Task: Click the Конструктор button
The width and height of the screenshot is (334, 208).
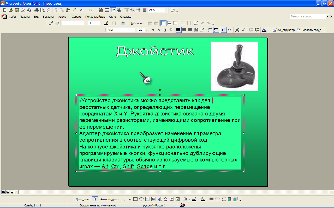Action: pos(284,30)
